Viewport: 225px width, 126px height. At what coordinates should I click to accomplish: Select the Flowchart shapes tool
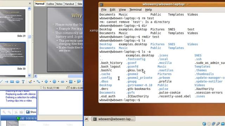[71, 82]
